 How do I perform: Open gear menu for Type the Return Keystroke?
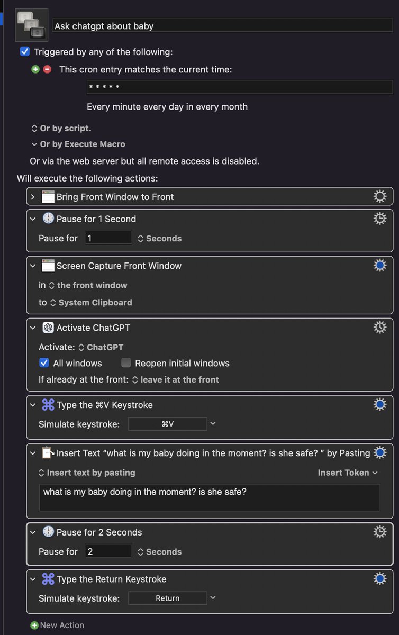tap(379, 579)
